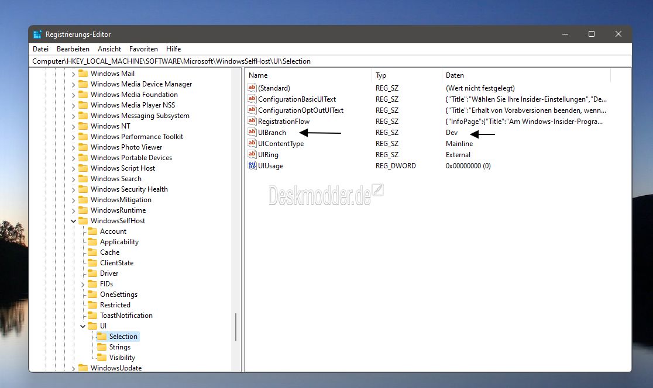
Task: Expand the Windows Photo Viewer key
Action: pyautogui.click(x=73, y=148)
